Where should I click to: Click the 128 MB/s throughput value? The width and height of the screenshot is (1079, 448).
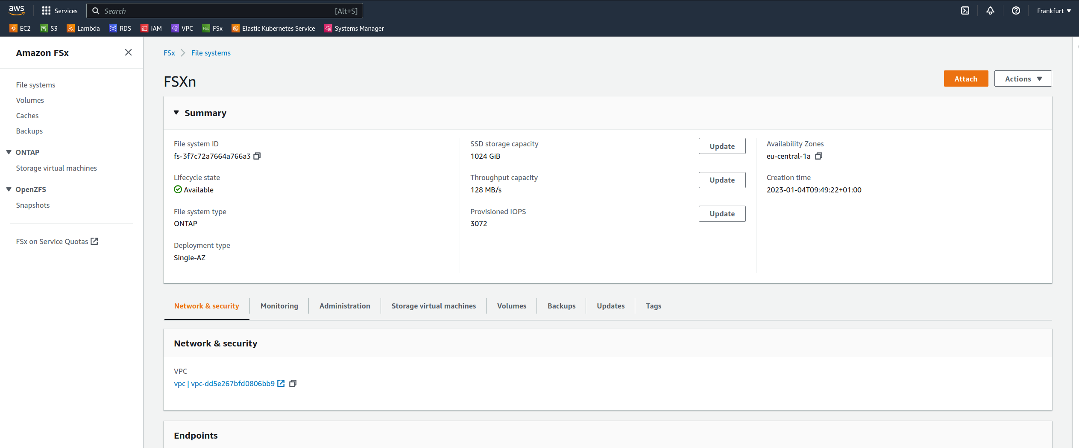pos(486,190)
